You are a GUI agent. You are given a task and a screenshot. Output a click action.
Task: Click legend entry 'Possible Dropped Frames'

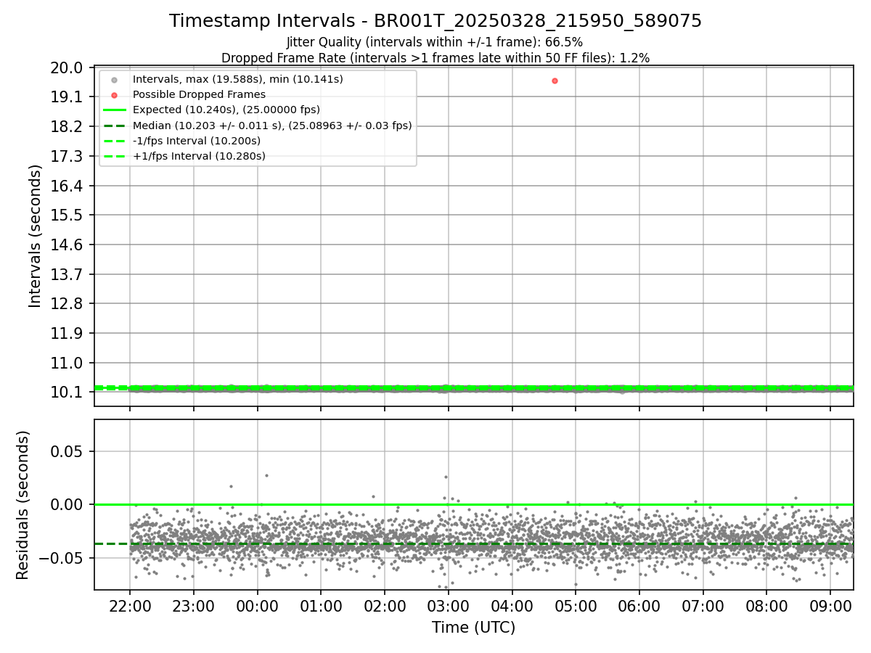[x=199, y=94]
